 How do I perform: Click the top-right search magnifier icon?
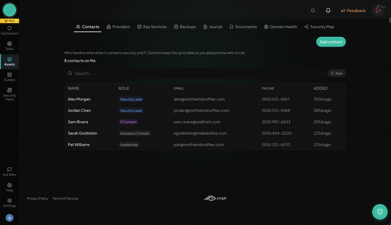pyautogui.click(x=313, y=11)
